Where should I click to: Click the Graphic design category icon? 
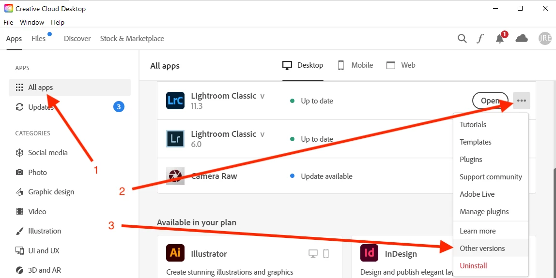(x=19, y=192)
